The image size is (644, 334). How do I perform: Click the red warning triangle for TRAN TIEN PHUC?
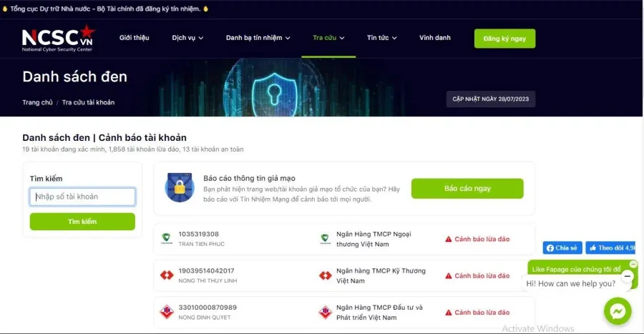(449, 239)
